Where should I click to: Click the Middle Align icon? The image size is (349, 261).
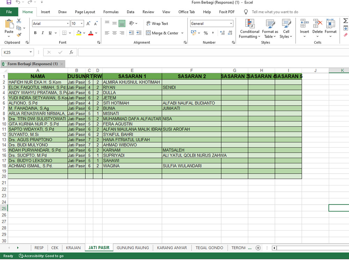pos(114,23)
